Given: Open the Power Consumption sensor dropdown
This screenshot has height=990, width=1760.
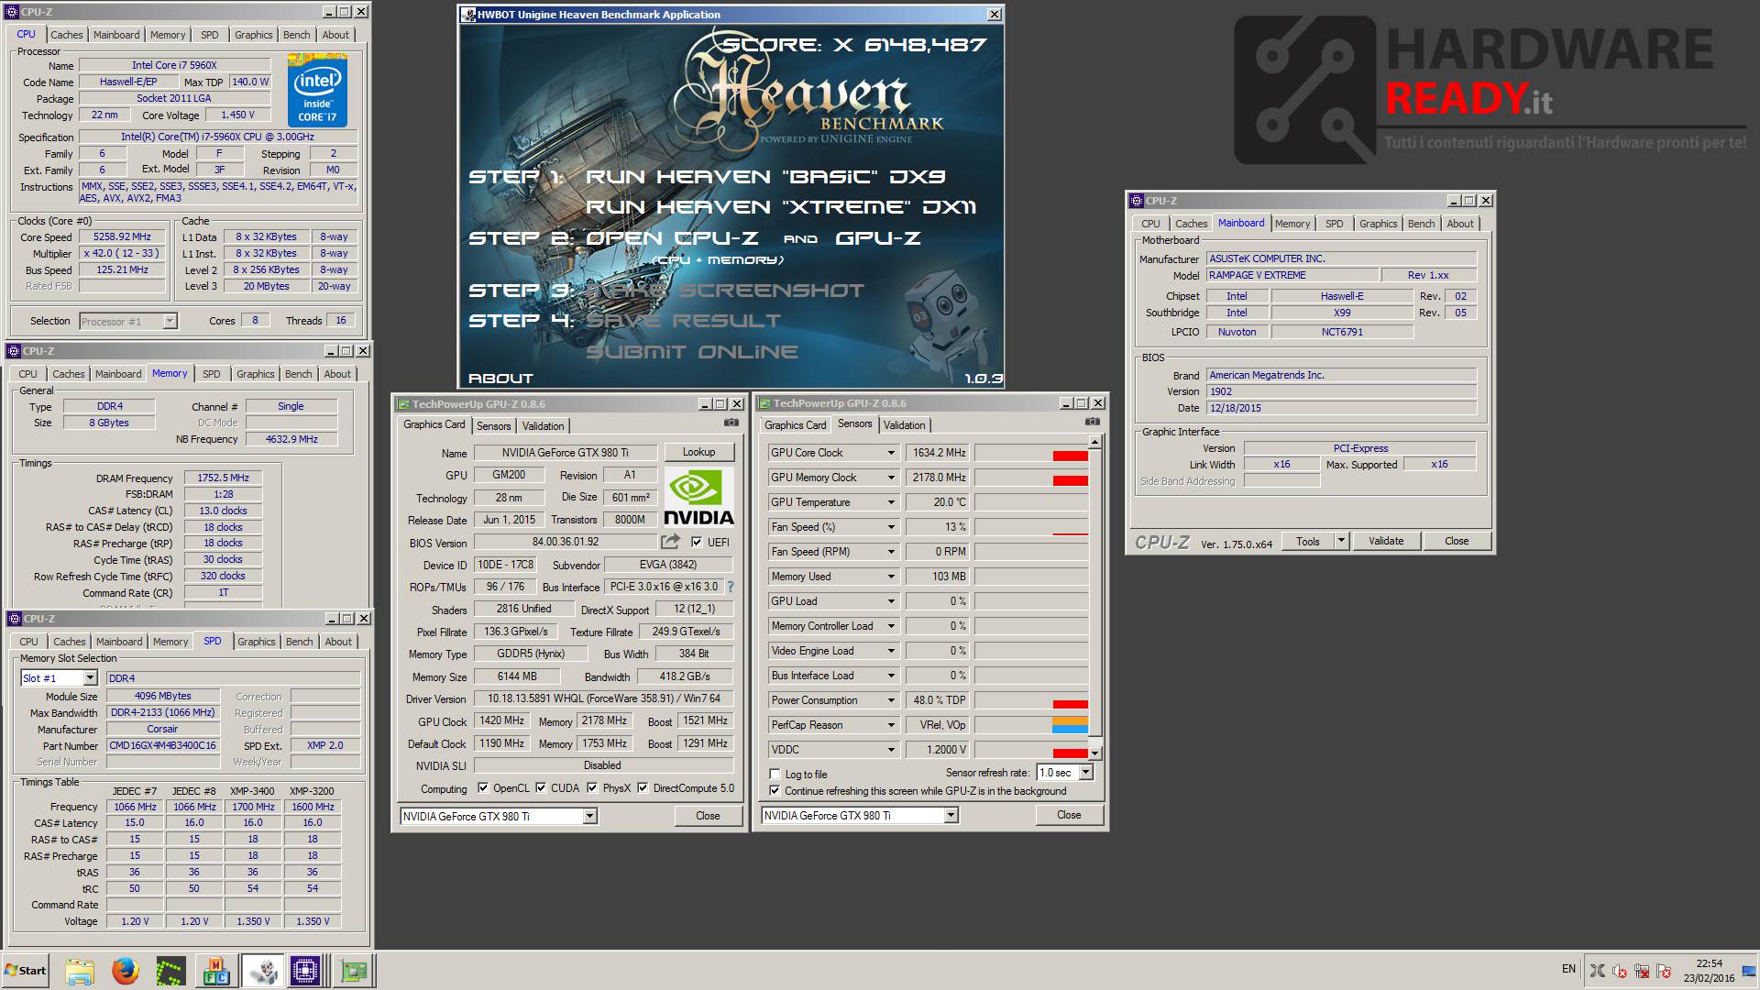Looking at the screenshot, I should (x=890, y=700).
